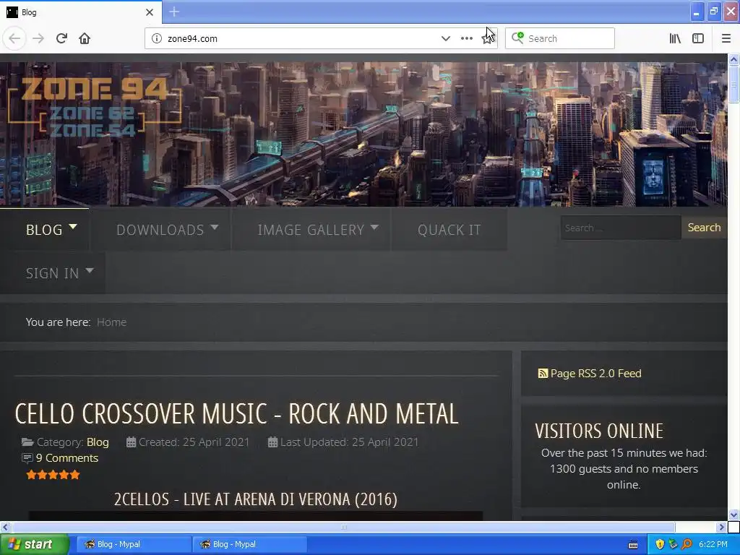Click the Created: 25 April 2021 text
Screen dimensions: 740x555
(194, 442)
